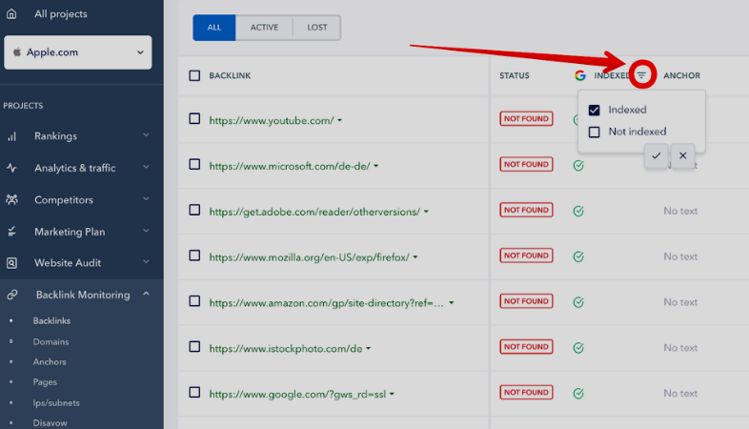Screen dimensions: 749x429
Task: Click the Marketing Plan checklist icon
Action: pyautogui.click(x=12, y=232)
